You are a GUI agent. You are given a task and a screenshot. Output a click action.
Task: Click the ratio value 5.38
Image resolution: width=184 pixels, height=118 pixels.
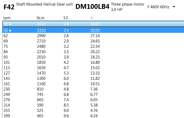click(94, 105)
